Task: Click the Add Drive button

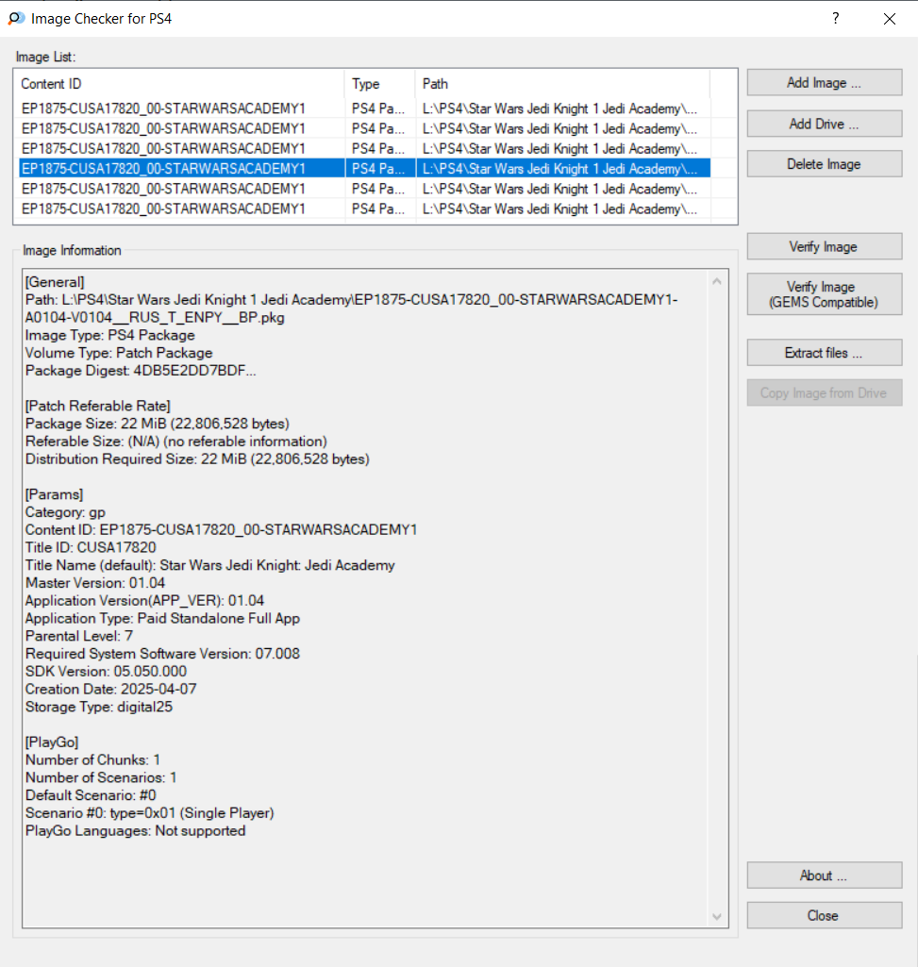Action: click(x=825, y=124)
